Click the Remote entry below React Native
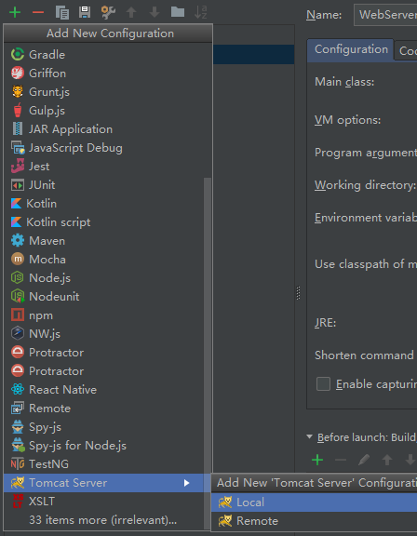Screen dimensions: 417x536 [x=108, y=409]
